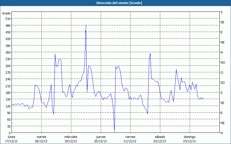This screenshot has width=231, height=144.
Task: Click the 'domingo' day label
Action: (x=189, y=137)
